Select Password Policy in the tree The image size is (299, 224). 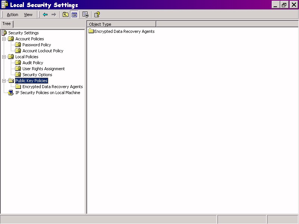coord(37,45)
